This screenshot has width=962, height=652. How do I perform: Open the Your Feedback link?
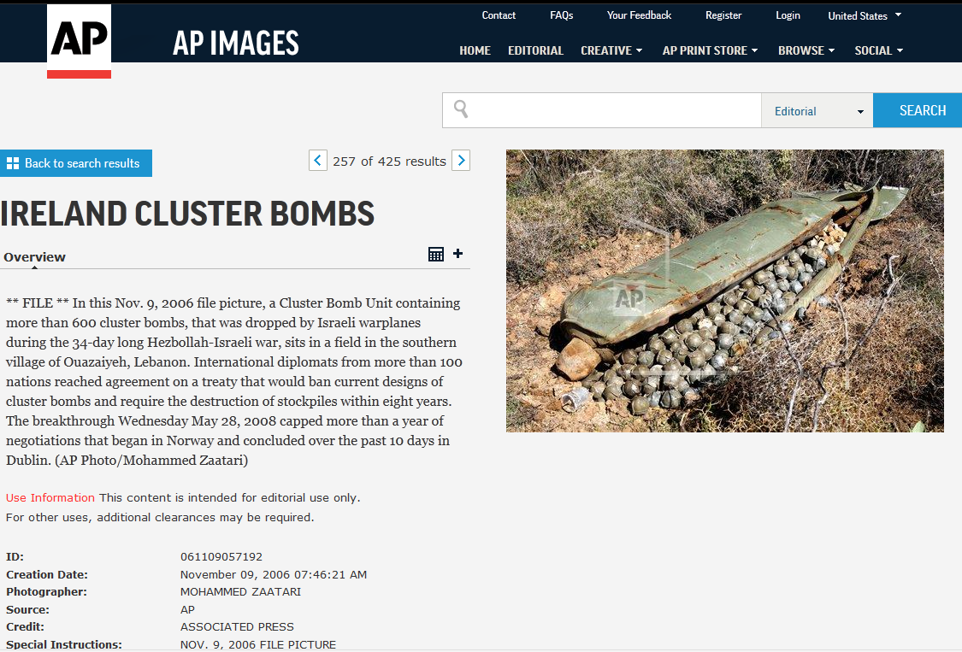tap(639, 15)
